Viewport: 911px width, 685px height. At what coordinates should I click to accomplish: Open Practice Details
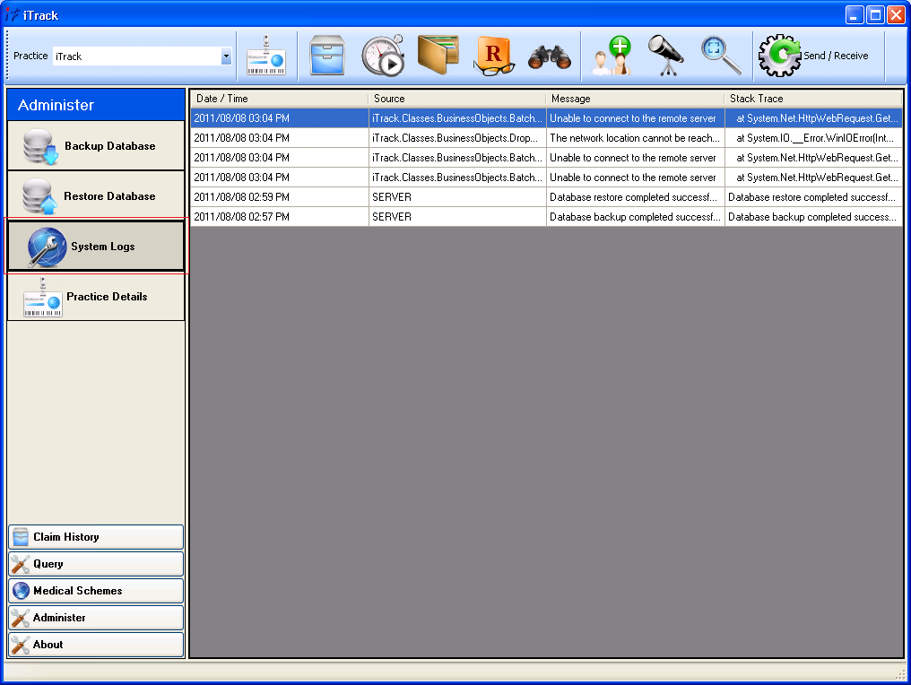tap(95, 297)
